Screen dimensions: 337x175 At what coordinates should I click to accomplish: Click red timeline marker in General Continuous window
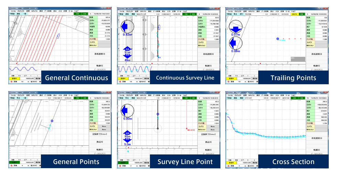click(17, 63)
